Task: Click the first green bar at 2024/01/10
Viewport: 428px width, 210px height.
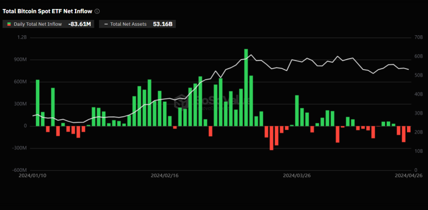Action: click(37, 103)
